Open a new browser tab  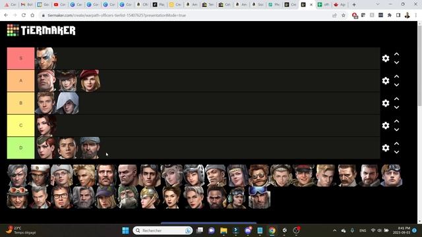tap(354, 5)
